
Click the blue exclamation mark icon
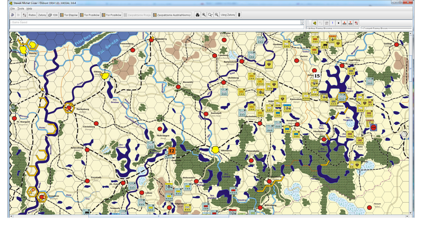(332, 23)
